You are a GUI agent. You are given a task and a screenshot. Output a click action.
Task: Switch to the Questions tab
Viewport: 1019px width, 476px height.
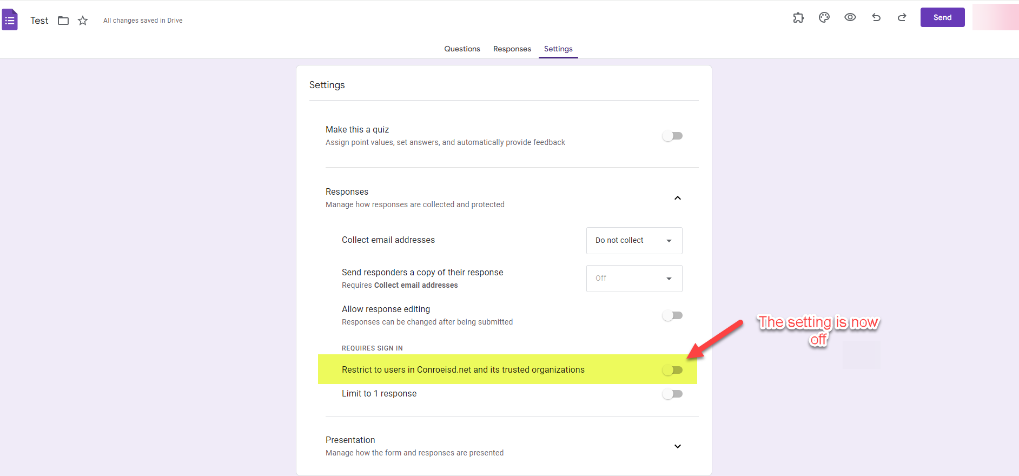(462, 49)
